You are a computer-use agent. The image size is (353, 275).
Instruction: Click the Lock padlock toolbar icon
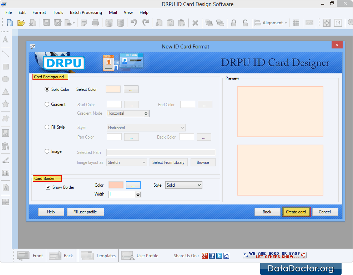(x=234, y=23)
